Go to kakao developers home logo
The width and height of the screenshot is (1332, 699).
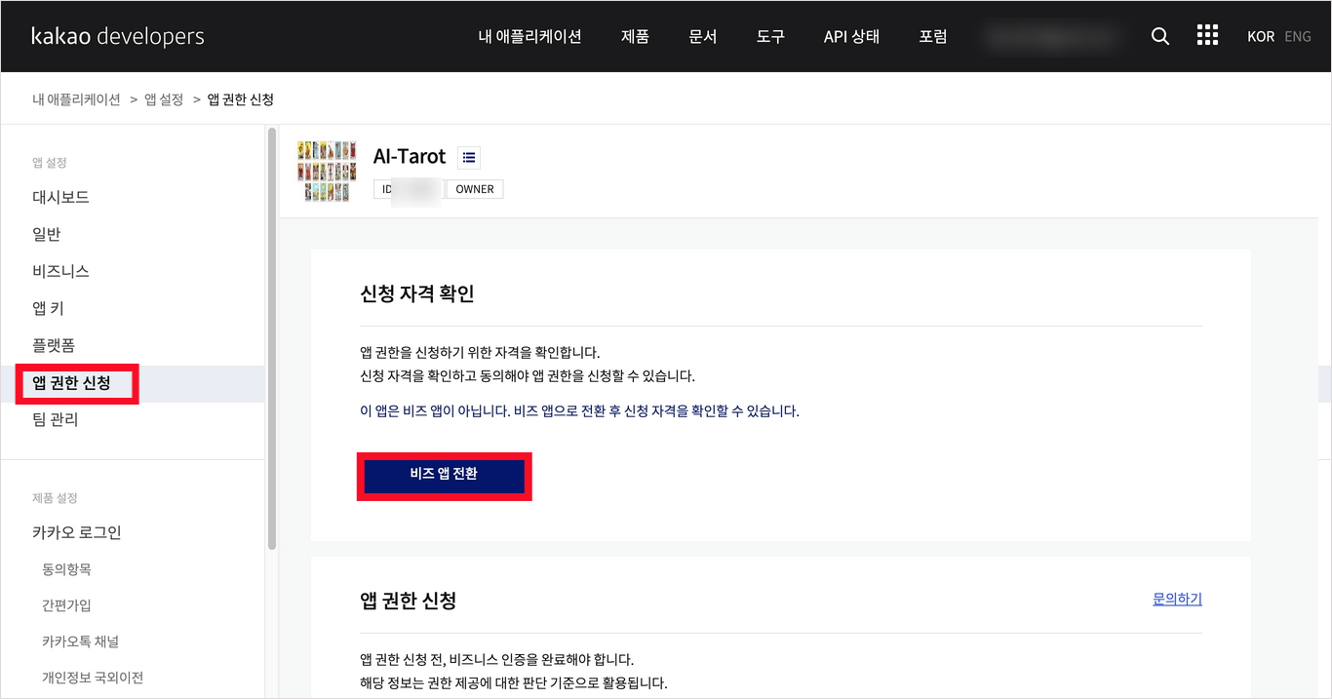click(x=118, y=36)
